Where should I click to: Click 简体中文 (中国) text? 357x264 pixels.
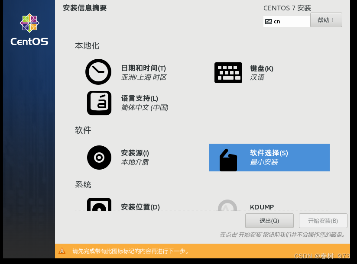[x=145, y=108]
